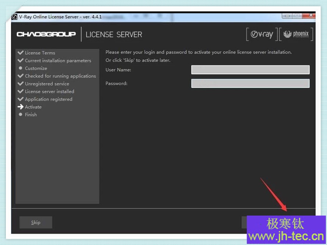Click the window title "V-Ray Online License Server - ver. 4.4.1"
This screenshot has width=327, height=245.
coord(60,17)
